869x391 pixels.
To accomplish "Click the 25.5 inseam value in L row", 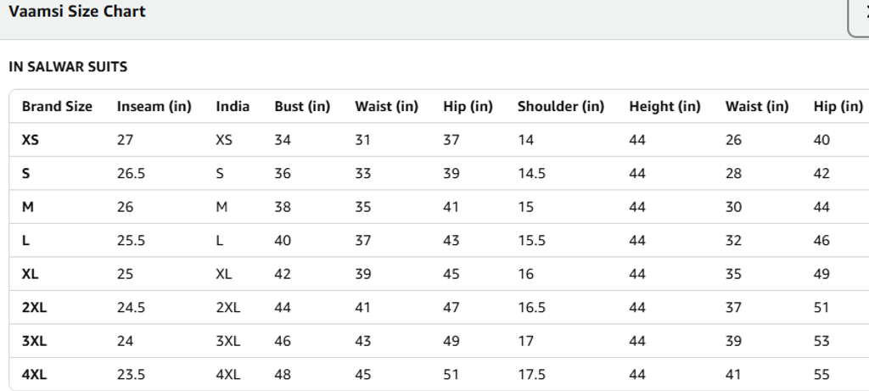I will [x=131, y=240].
